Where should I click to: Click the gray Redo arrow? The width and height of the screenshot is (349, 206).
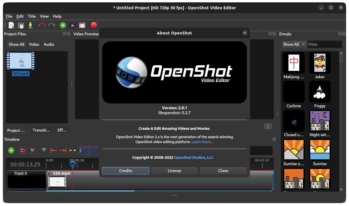point(52,25)
